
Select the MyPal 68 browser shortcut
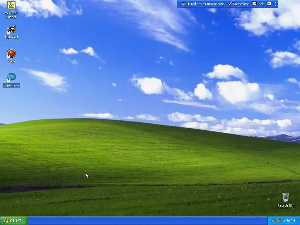point(11,32)
